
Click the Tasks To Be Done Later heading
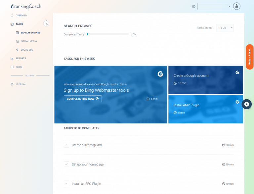click(x=81, y=128)
